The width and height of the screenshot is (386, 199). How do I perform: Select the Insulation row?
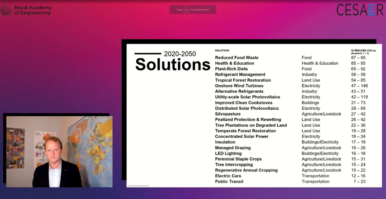291,142
